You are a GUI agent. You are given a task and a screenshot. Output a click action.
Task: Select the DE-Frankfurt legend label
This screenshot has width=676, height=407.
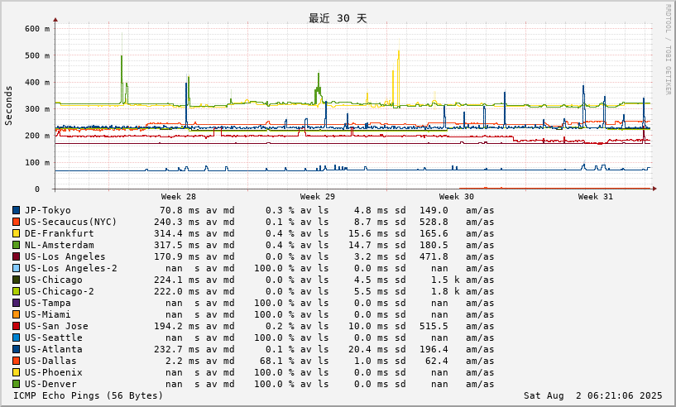pos(59,233)
